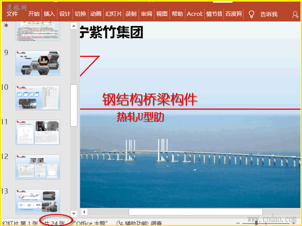The height and width of the screenshot is (226, 302).
Task: Open the 文件 menu
Action: click(x=12, y=14)
